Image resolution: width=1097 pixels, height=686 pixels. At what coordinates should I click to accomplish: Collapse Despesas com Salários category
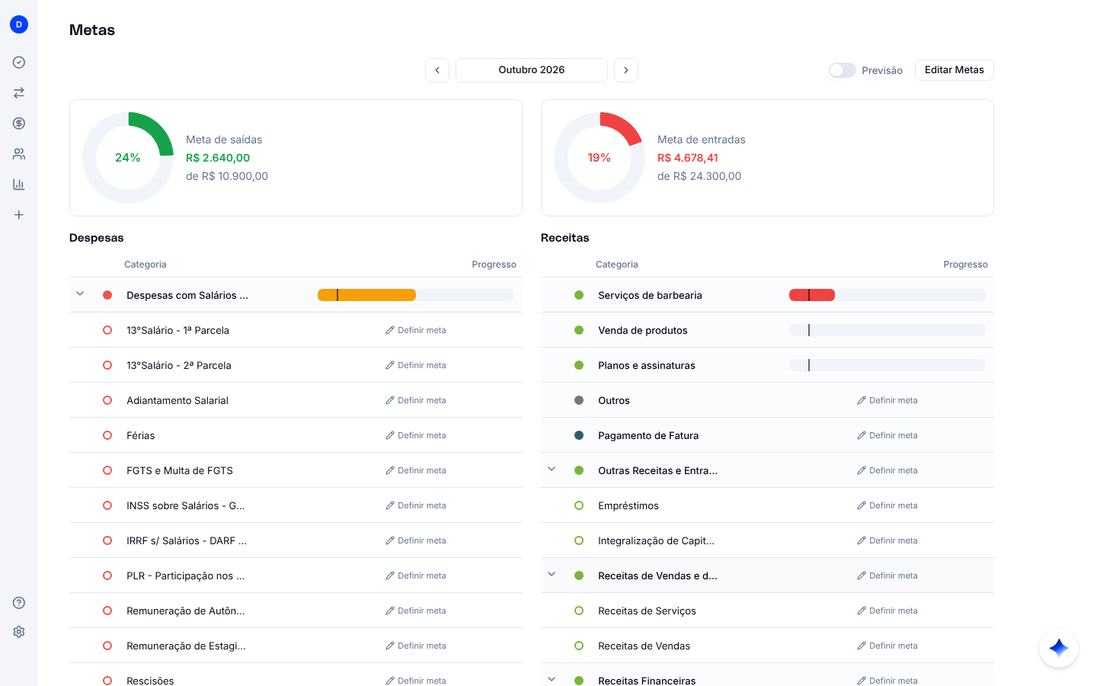pos(80,294)
